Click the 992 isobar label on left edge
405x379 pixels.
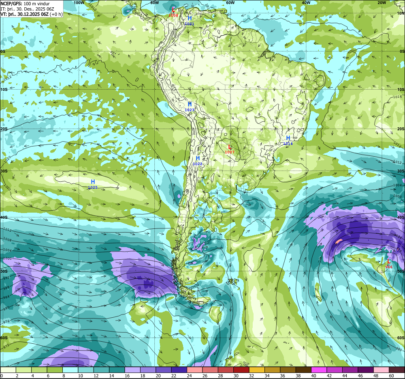coord(6,278)
